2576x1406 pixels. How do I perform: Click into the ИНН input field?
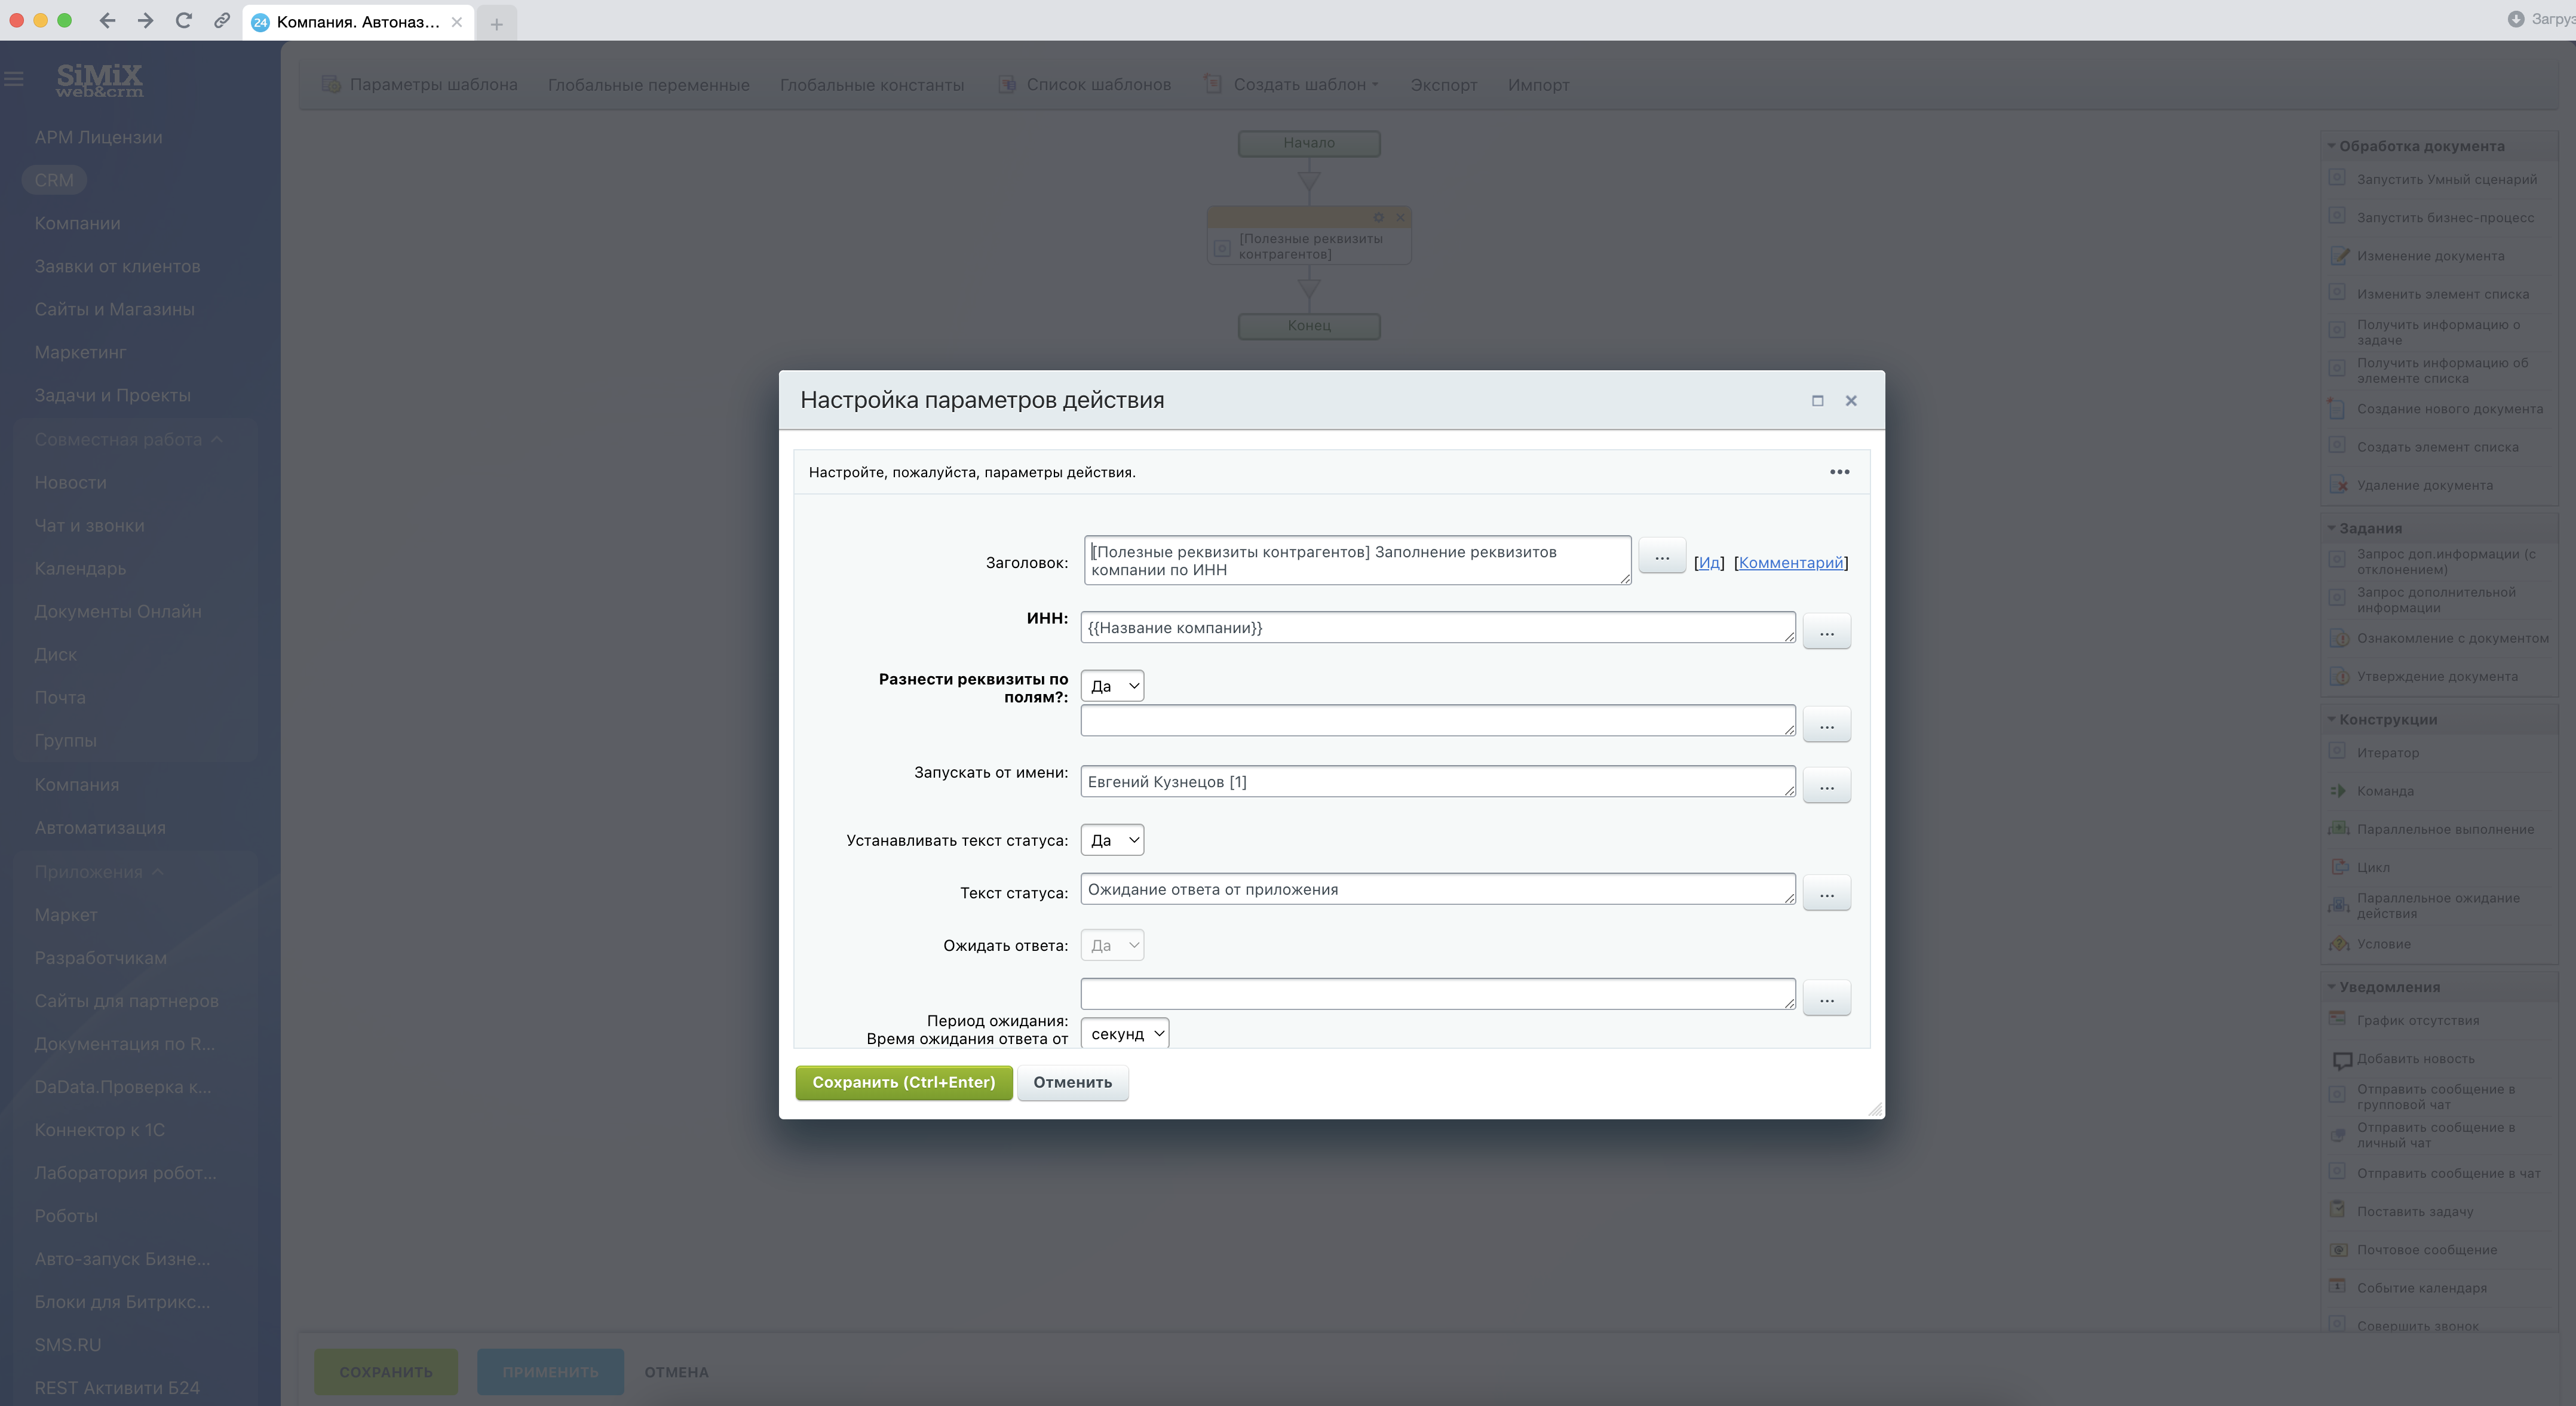click(x=1436, y=628)
